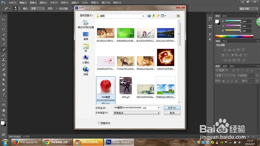Toggle lock all in Layers panel
This screenshot has height=146, width=260.
pos(236,81)
